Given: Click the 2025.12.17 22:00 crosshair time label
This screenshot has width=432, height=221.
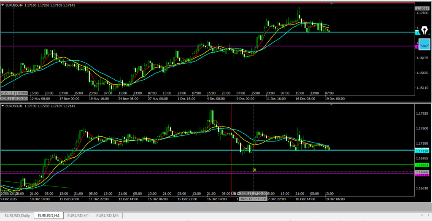Looking at the screenshot, I should pyautogui.click(x=253, y=193).
